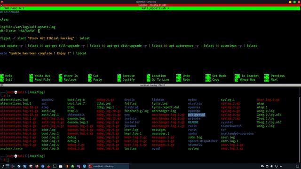The width and height of the screenshot is (301, 169).
Task: Open the volume icon in the system tray
Action: pyautogui.click(x=272, y=166)
